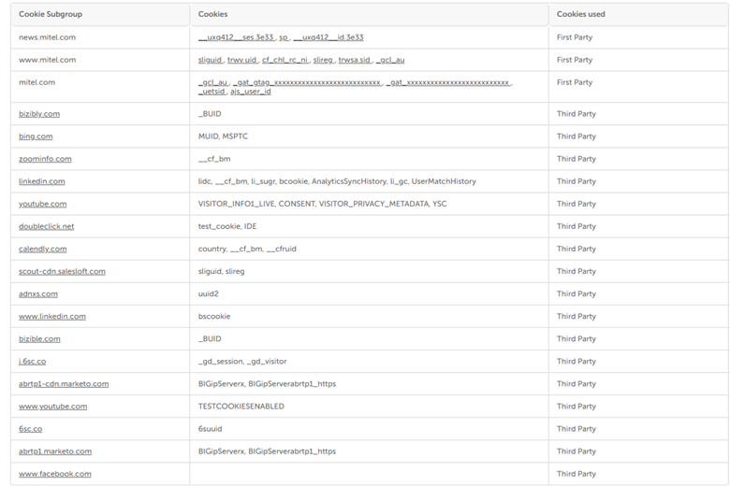This screenshot has width=730, height=486.
Task: Follow the scout-cdn.salesloft.com link
Action: pos(62,271)
